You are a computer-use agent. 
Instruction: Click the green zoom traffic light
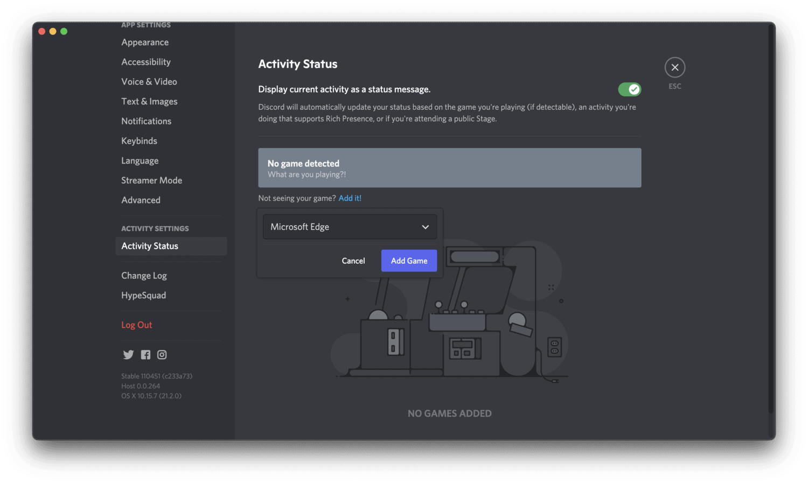pos(64,31)
